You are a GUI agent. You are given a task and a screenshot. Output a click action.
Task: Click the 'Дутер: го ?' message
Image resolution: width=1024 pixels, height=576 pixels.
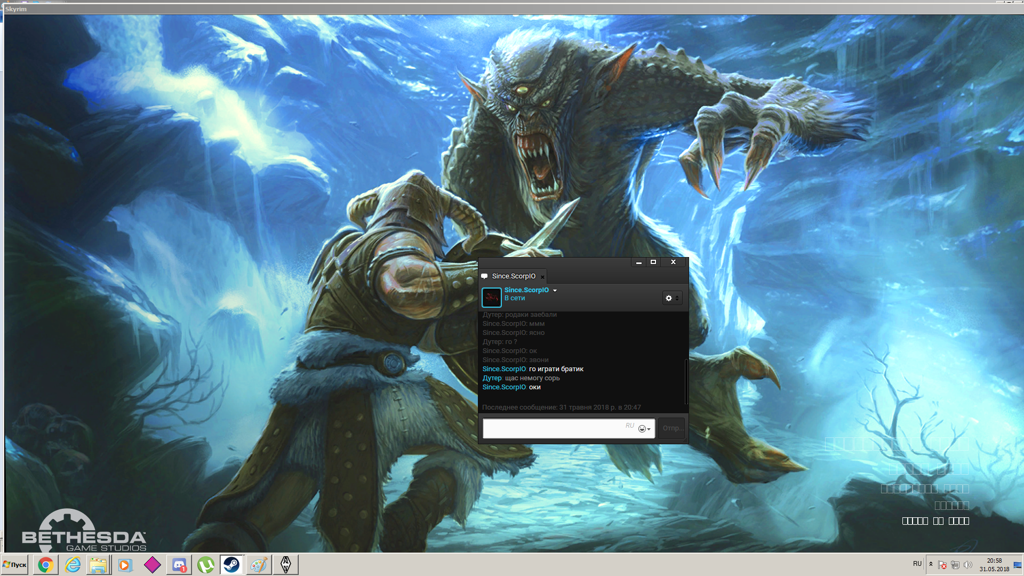click(500, 342)
